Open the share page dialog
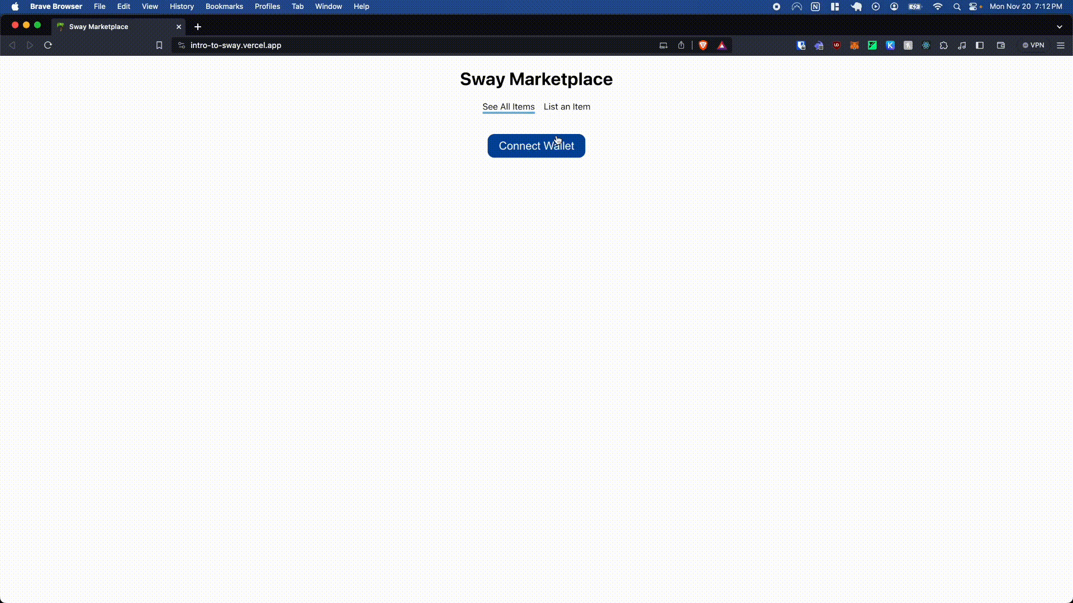 [x=681, y=45]
